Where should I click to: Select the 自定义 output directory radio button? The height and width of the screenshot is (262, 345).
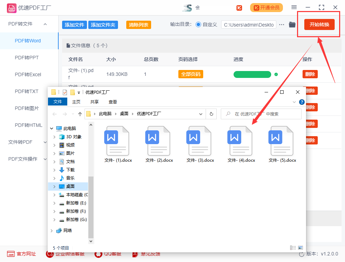(x=198, y=24)
